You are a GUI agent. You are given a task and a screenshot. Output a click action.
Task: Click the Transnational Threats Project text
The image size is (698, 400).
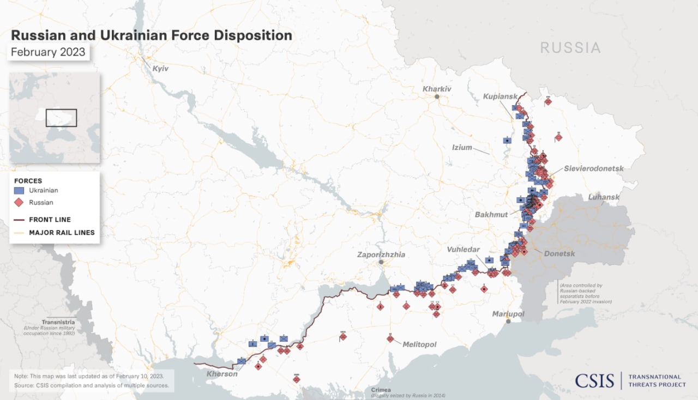[x=657, y=380]
